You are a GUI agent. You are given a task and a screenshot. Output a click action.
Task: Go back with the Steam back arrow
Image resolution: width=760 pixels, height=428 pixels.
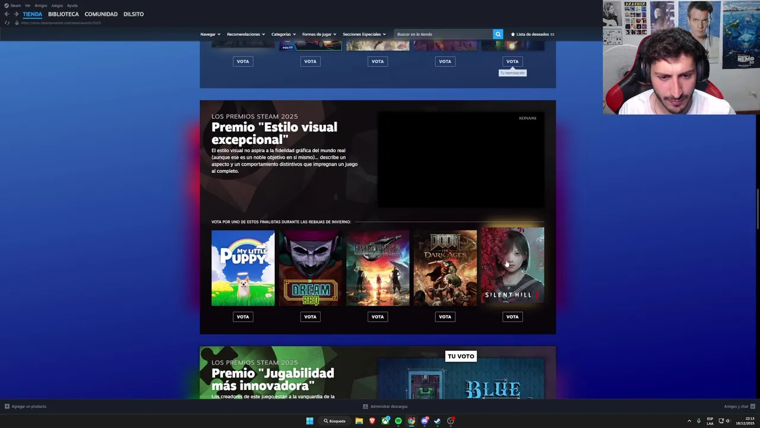7,14
